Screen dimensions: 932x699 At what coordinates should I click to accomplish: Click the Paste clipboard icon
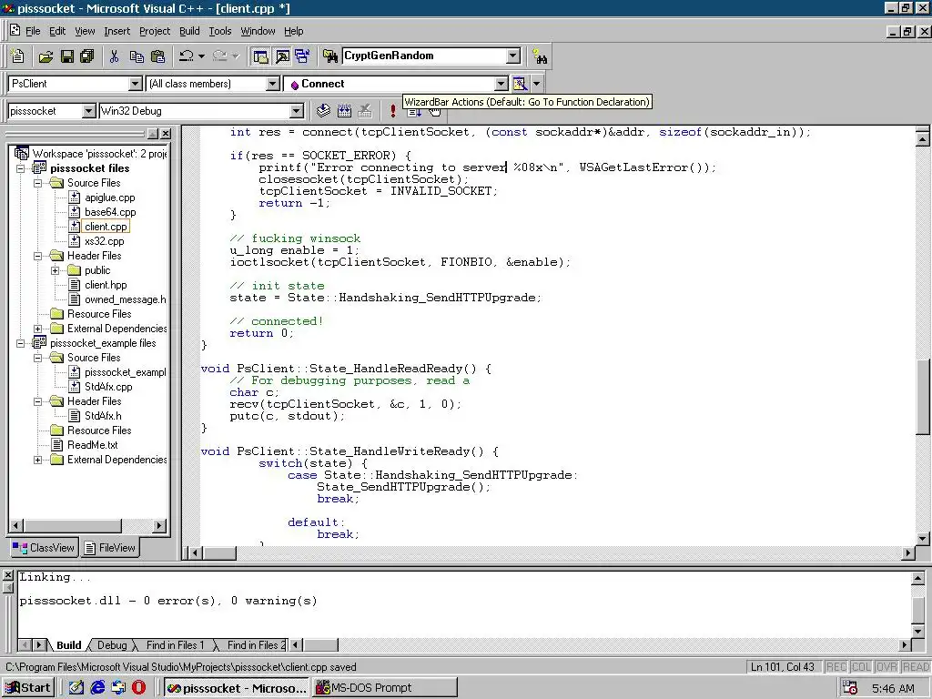pos(157,56)
